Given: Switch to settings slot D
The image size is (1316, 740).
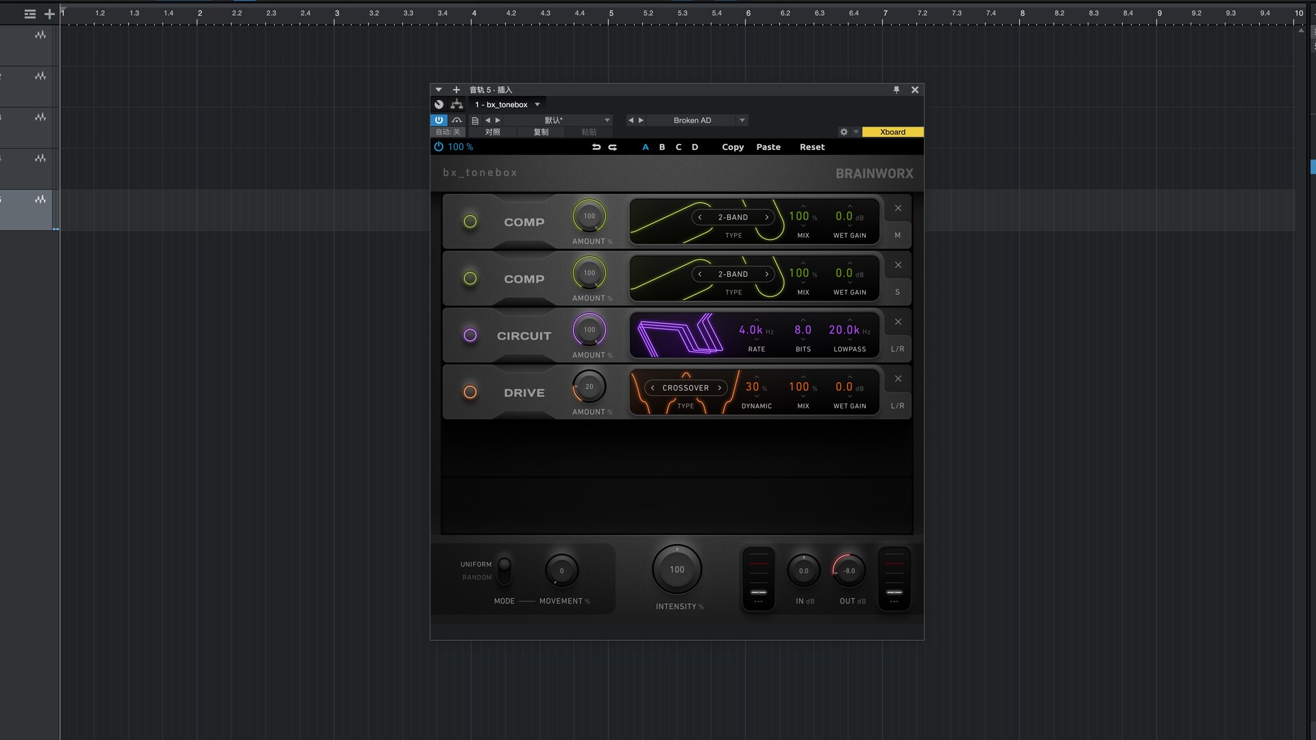Looking at the screenshot, I should (695, 147).
